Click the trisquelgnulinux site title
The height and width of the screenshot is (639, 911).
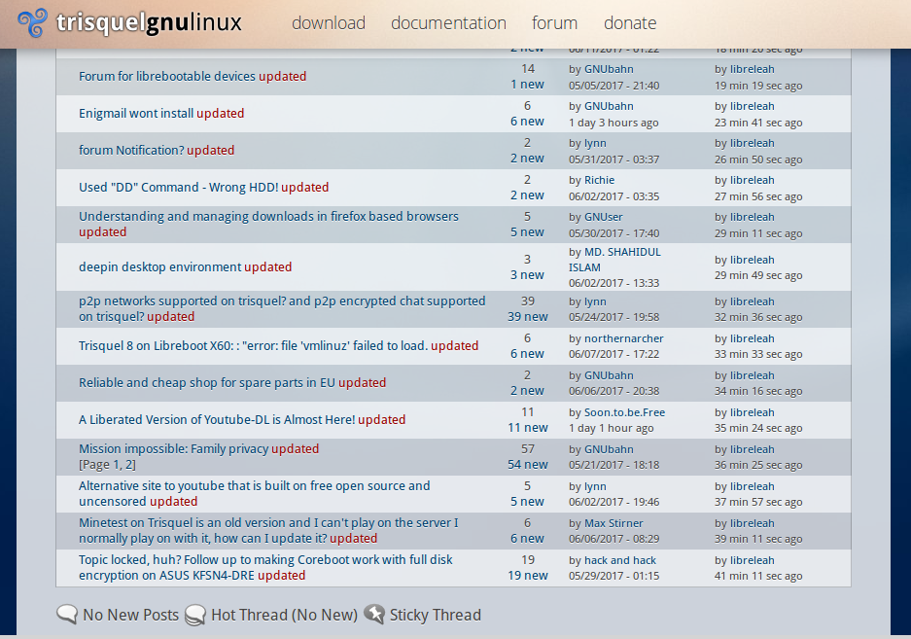click(149, 23)
